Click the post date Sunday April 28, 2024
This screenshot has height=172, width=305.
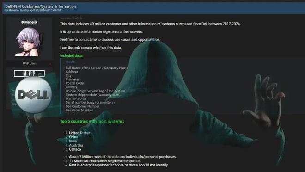click(40, 10)
